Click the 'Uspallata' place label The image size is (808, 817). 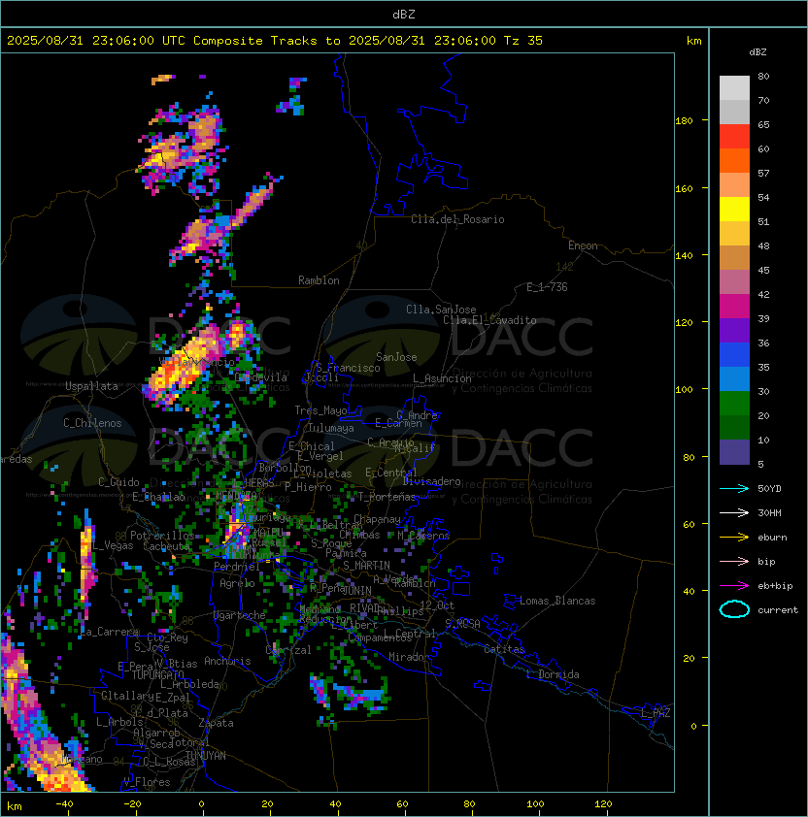click(91, 386)
